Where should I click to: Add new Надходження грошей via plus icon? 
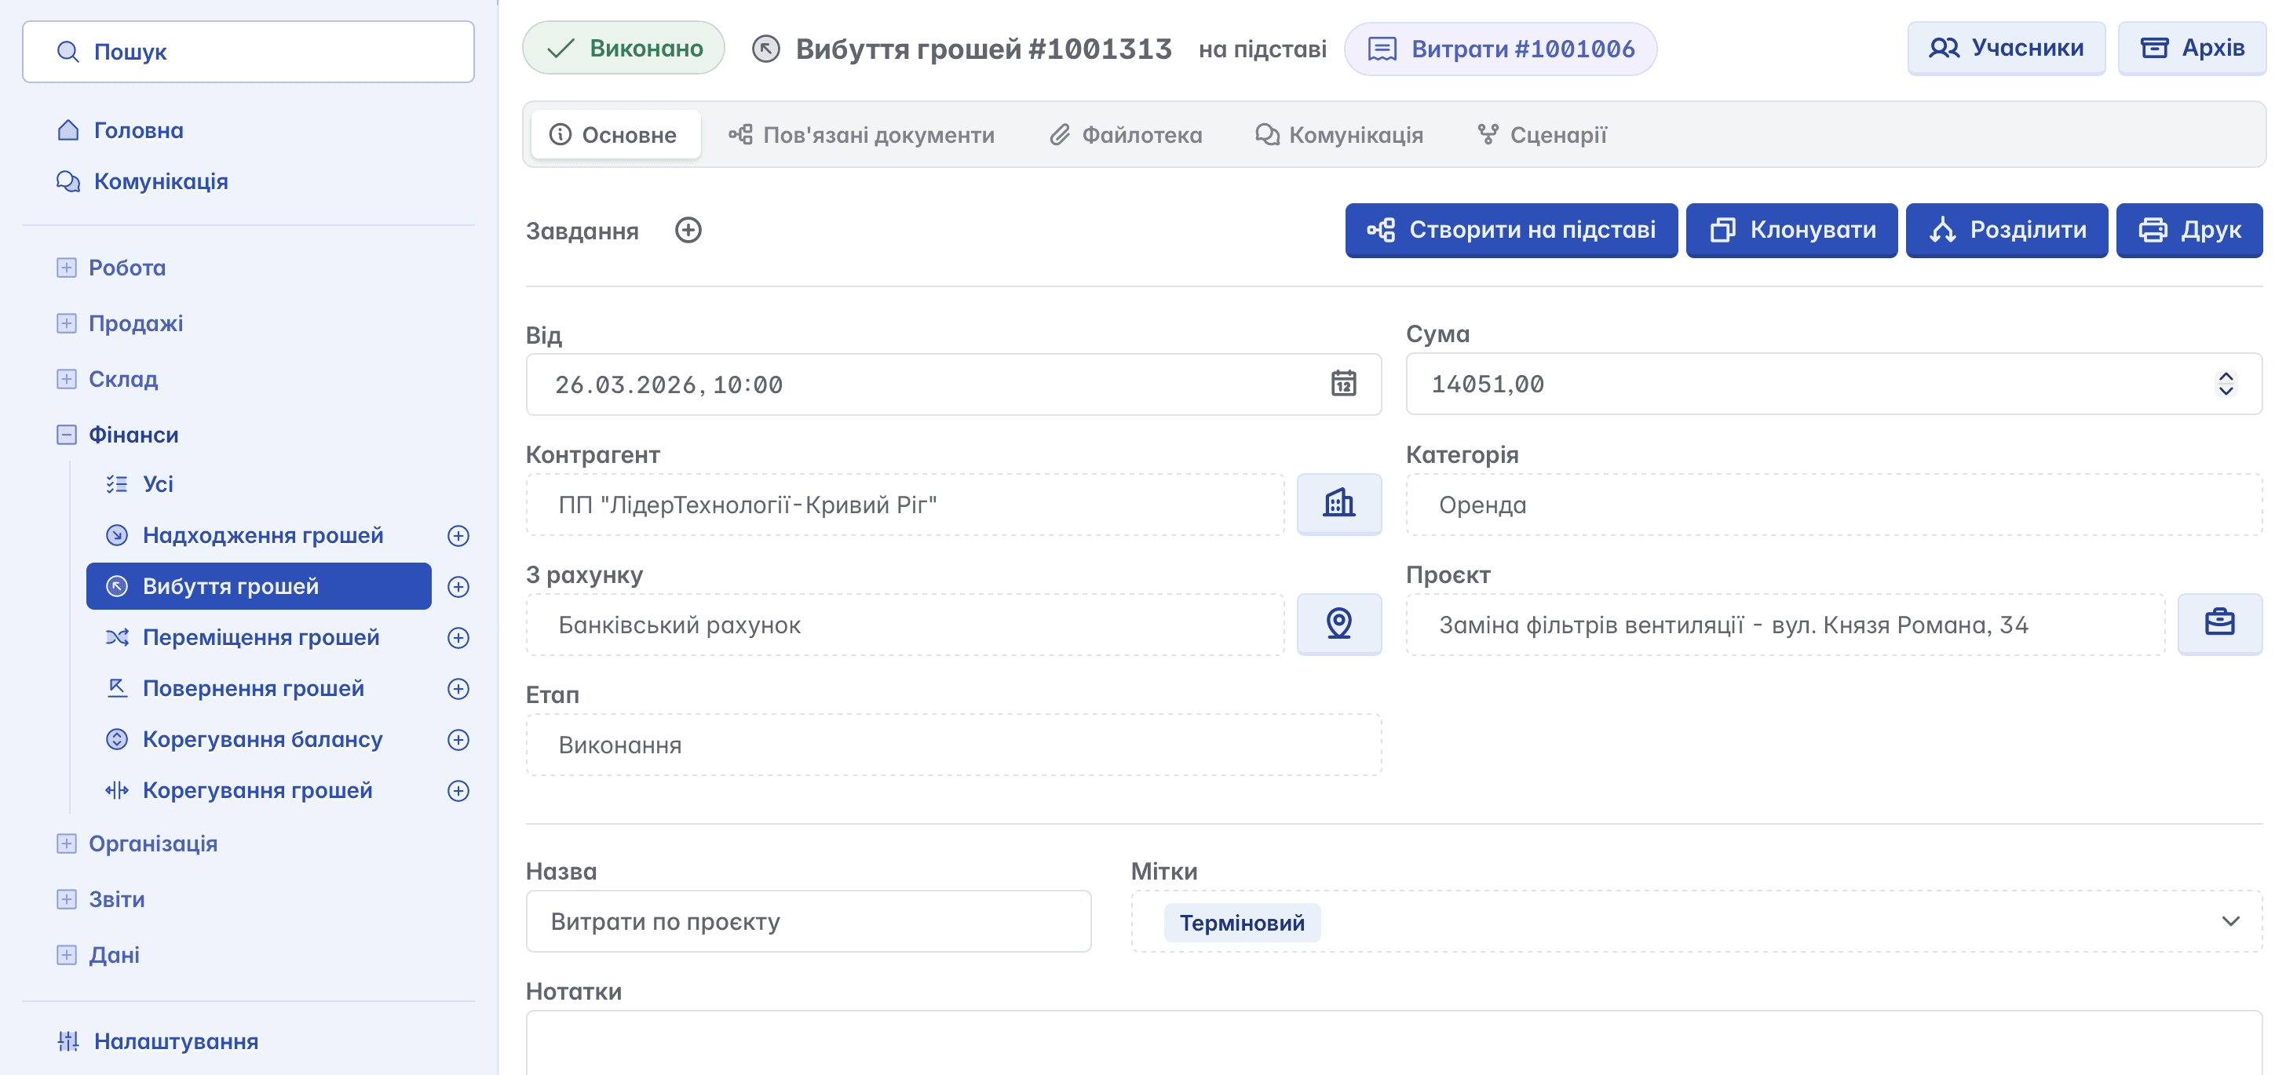tap(458, 536)
